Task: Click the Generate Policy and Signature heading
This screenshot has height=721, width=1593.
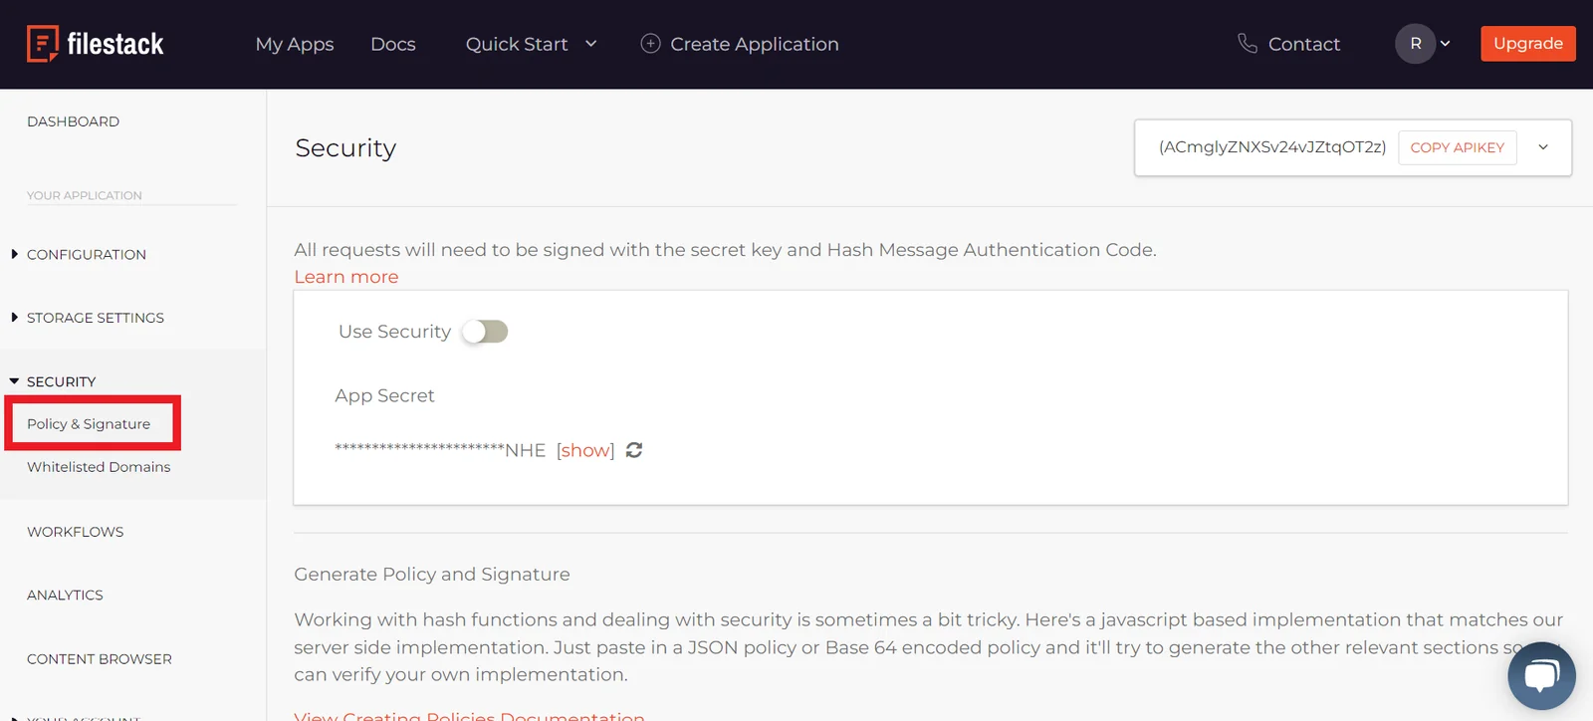Action: [432, 575]
